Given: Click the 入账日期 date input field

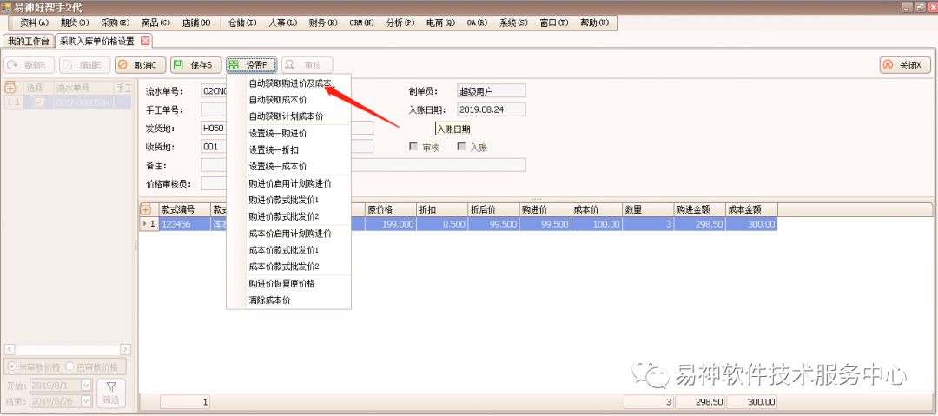Looking at the screenshot, I should pyautogui.click(x=491, y=109).
